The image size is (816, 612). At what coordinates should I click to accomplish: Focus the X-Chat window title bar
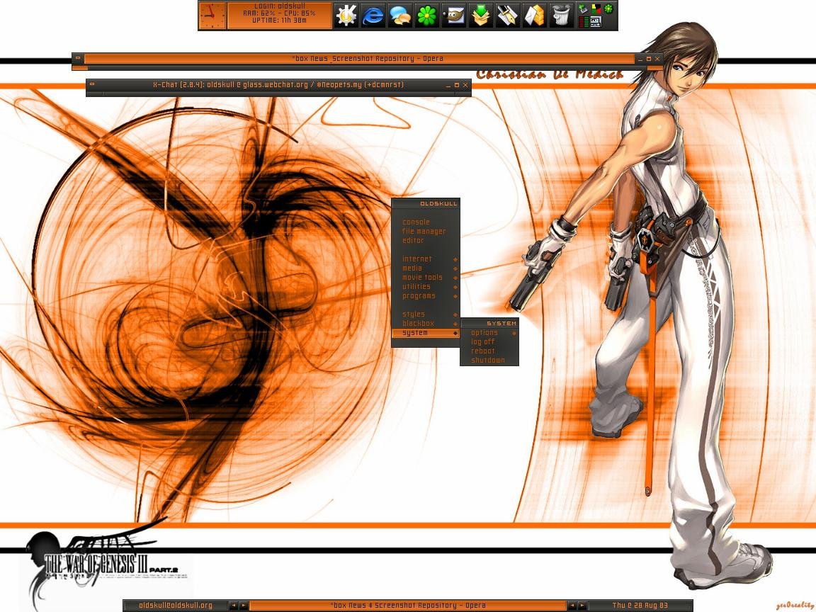click(x=278, y=84)
